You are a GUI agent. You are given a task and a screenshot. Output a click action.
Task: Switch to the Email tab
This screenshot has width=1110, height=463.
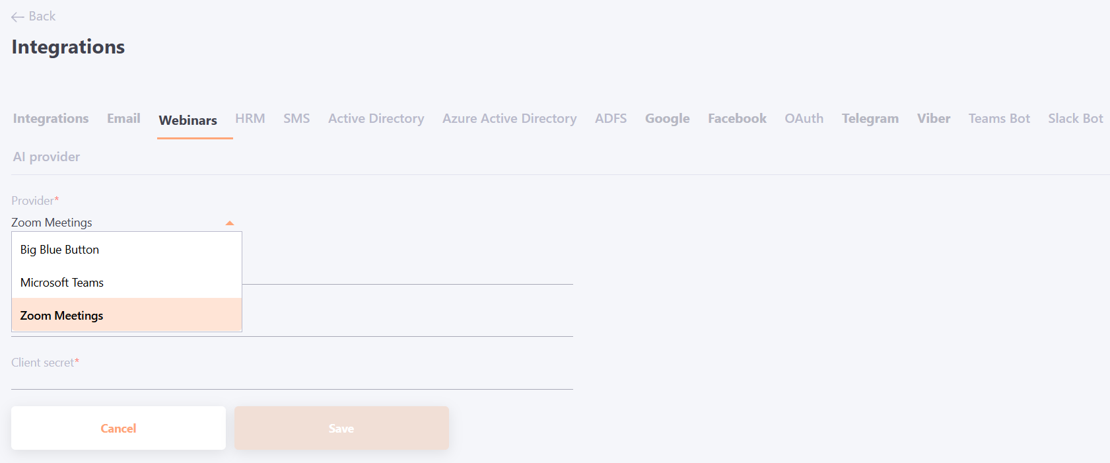[123, 119]
